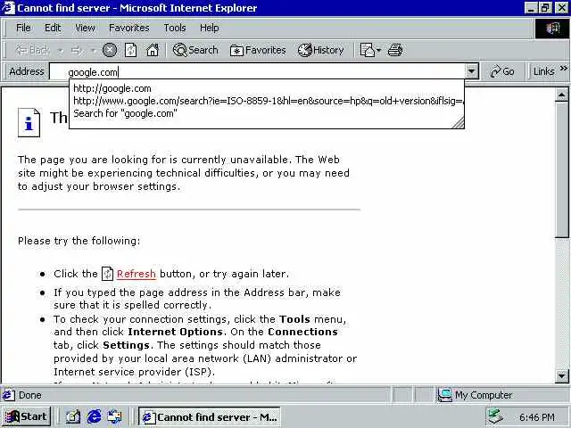Viewport: 571px width, 428px height.
Task: Click the Windows Start button
Action: 26,416
